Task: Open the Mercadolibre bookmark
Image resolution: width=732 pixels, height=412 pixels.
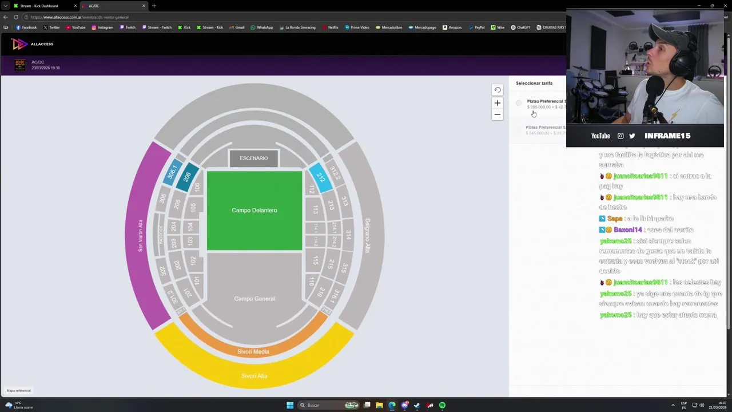Action: click(x=389, y=27)
